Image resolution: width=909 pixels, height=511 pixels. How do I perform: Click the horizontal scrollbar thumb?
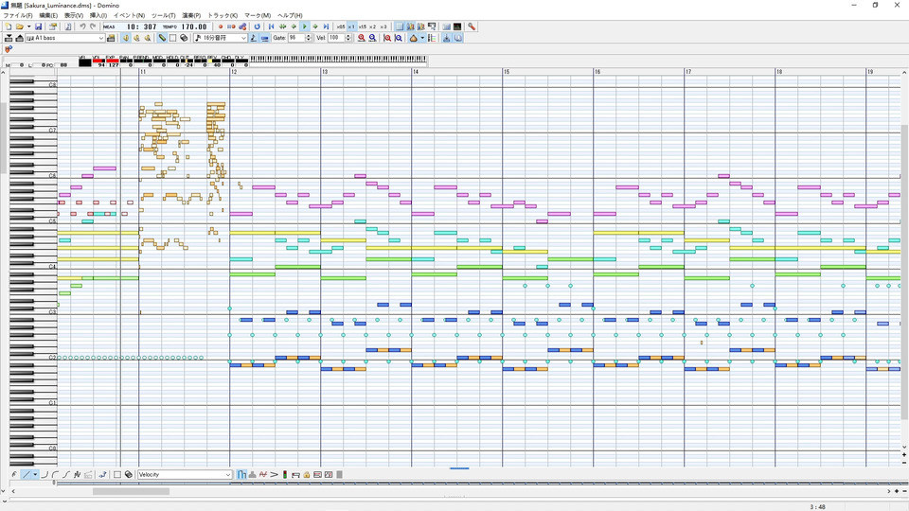click(131, 491)
